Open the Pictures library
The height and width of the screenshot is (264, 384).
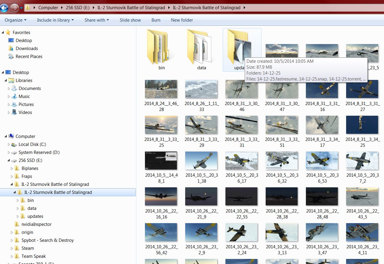click(x=26, y=104)
